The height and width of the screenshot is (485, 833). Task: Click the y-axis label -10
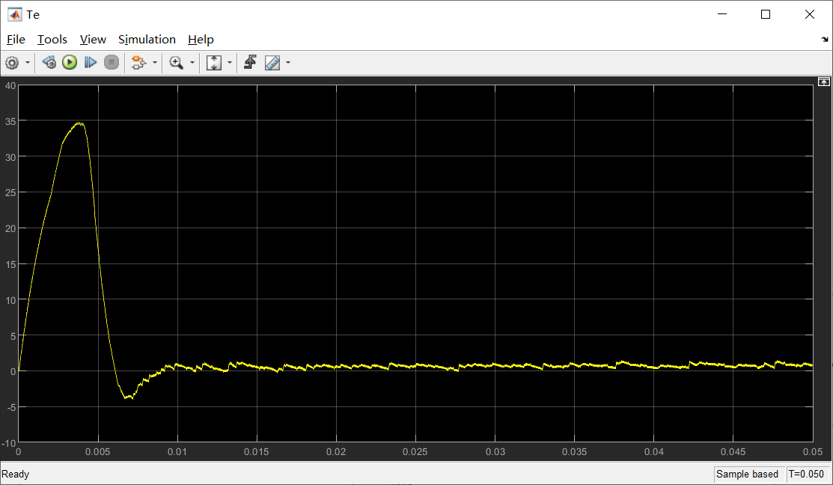point(9,443)
